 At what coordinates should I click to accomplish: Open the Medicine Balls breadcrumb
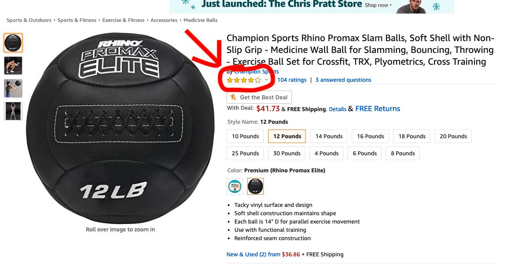click(200, 20)
